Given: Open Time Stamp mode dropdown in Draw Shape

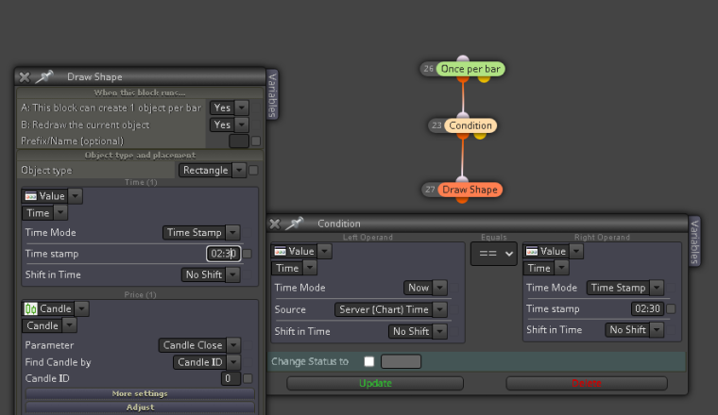Looking at the screenshot, I should (201, 233).
